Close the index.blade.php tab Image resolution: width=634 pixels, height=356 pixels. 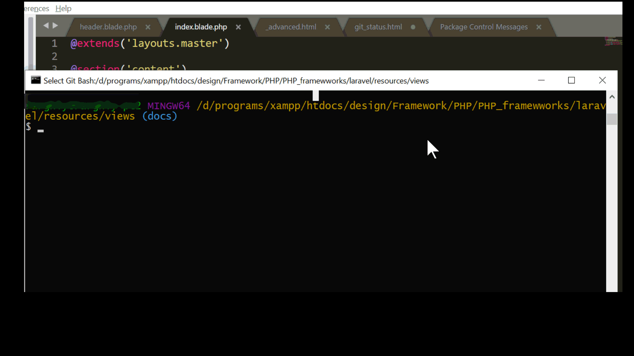tap(238, 27)
